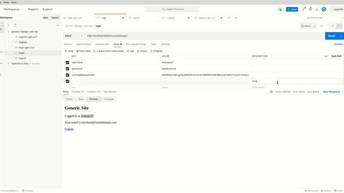Open the tab options ellipsis
This screenshot has width=344, height=193.
click(x=236, y=18)
